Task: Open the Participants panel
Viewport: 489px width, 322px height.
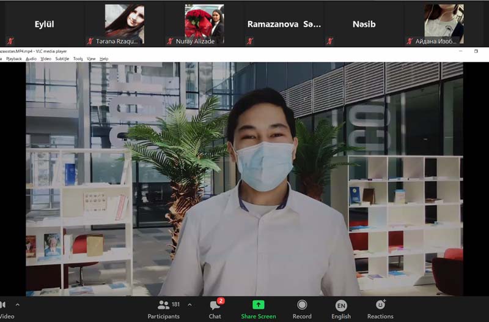Action: [x=163, y=308]
